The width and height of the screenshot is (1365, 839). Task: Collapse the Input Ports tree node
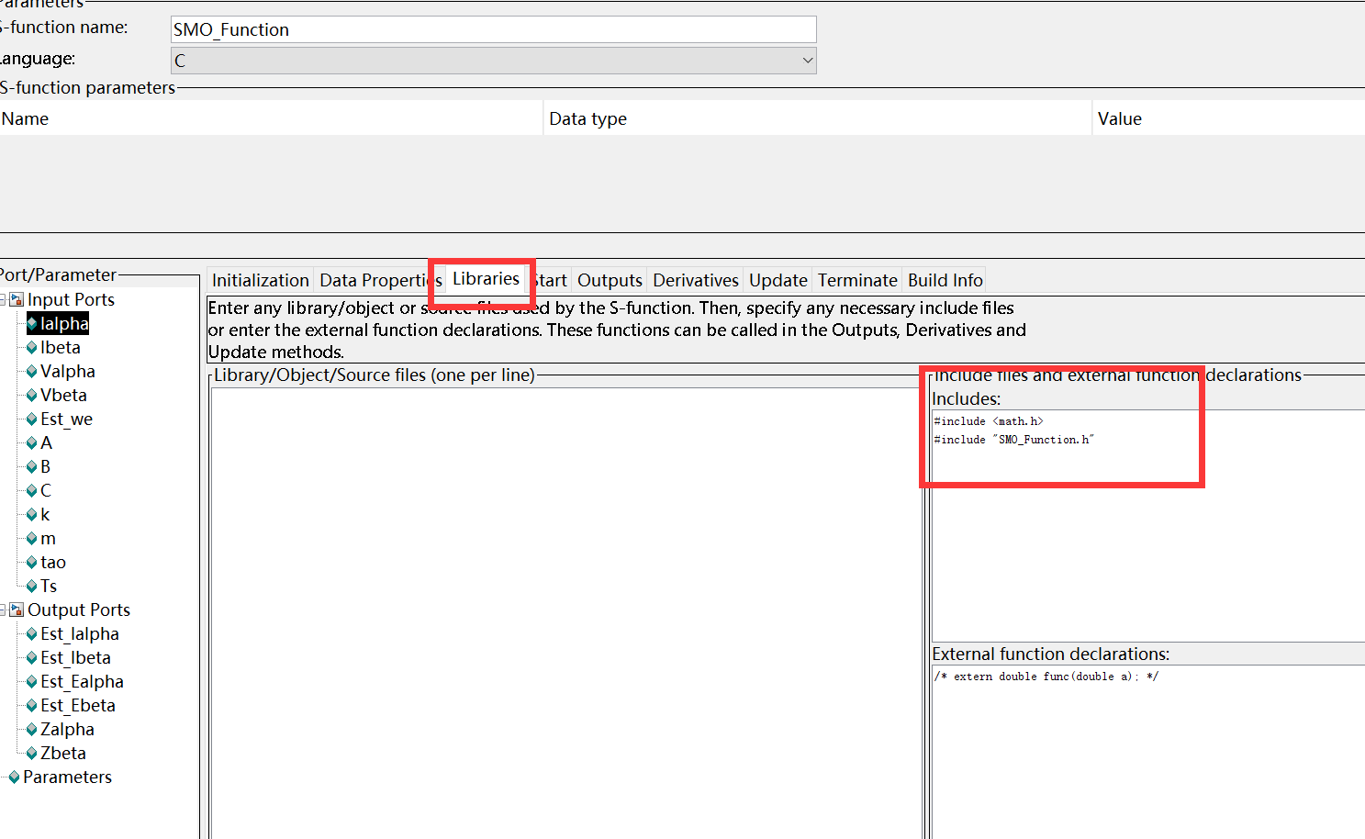(3, 300)
